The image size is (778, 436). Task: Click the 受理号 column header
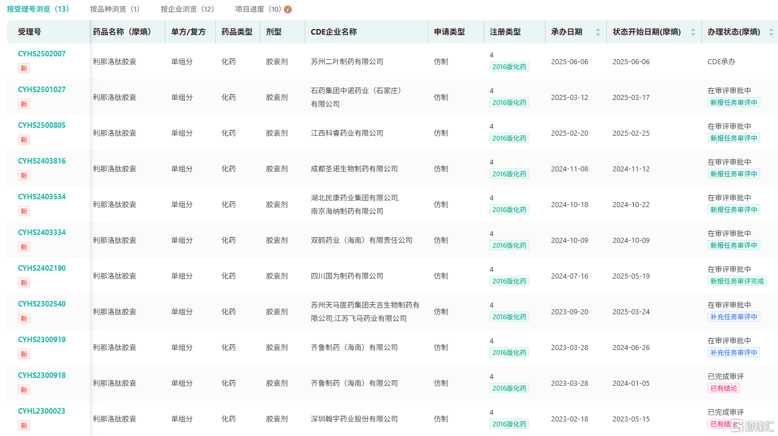[x=29, y=32]
